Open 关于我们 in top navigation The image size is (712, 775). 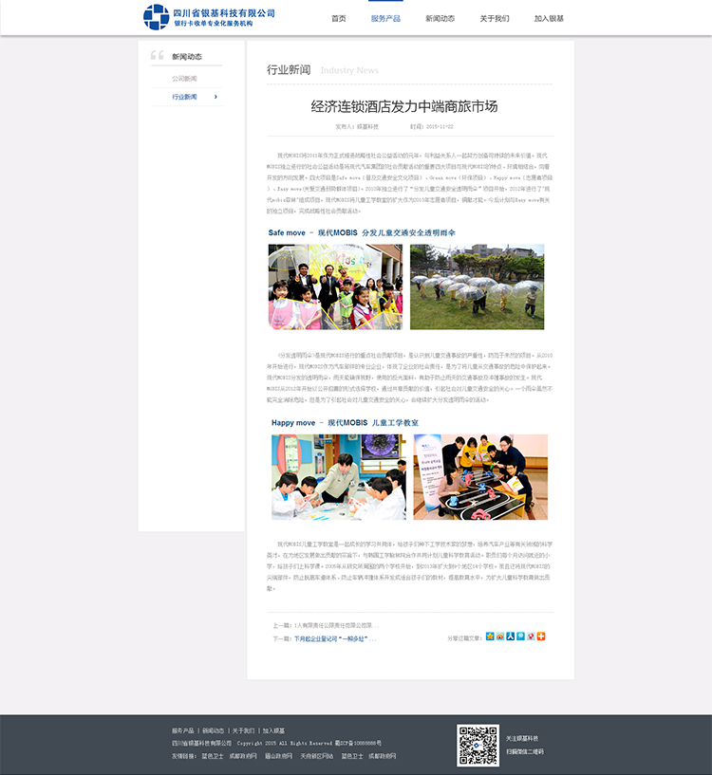click(494, 18)
